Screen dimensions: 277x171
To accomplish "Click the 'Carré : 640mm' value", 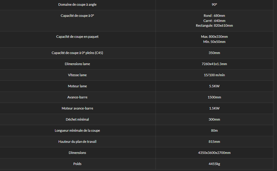I will coord(214,21).
